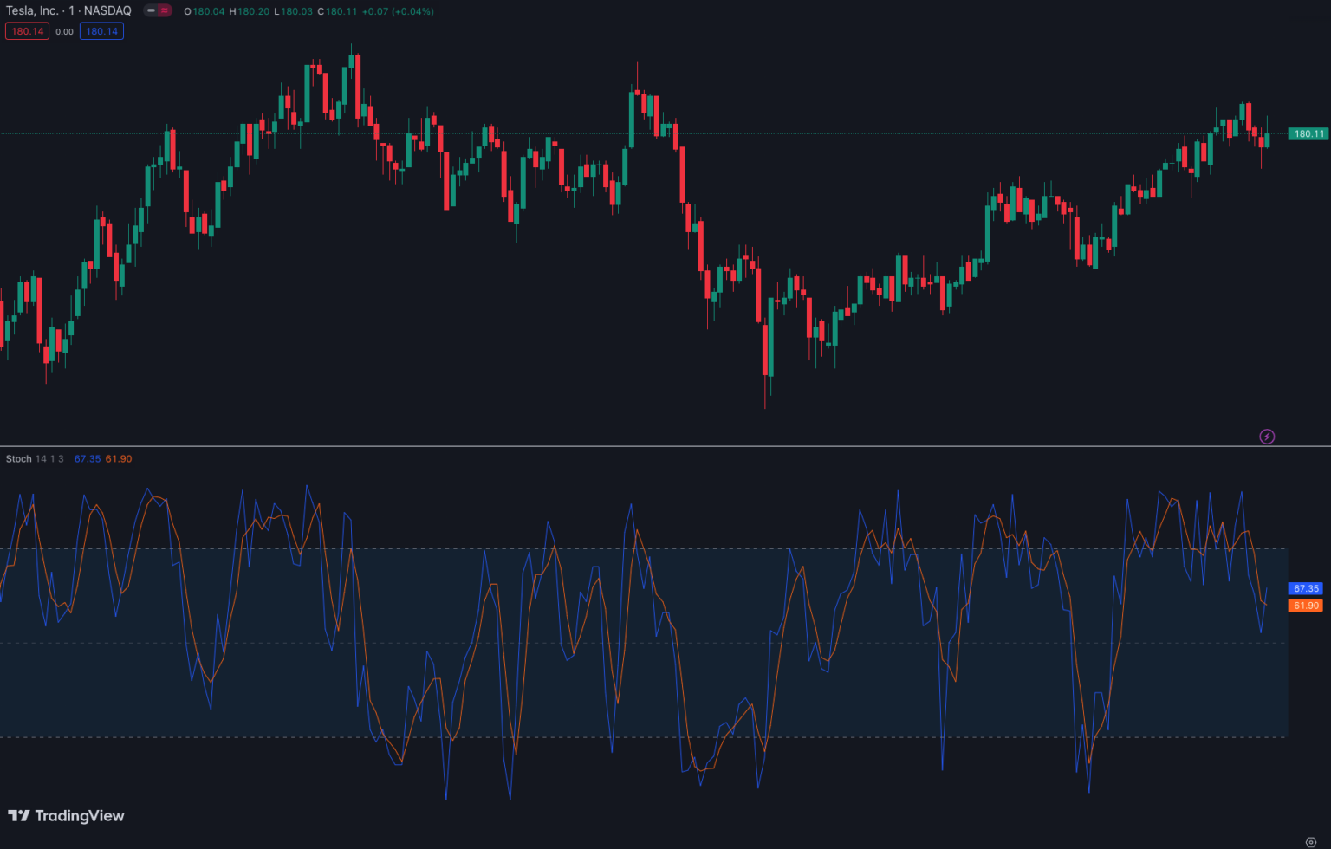The image size is (1331, 849).
Task: Buy Tesla via the blue 180.14 button
Action: [x=102, y=30]
